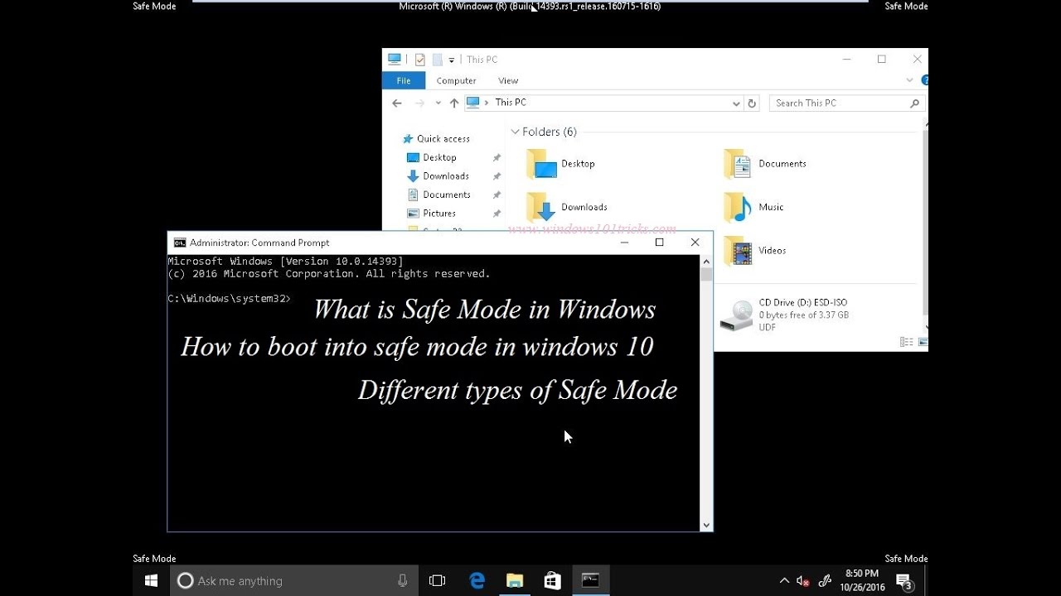Select Pictures in navigation pane
Viewport: 1061px width, 596px height.
click(432, 214)
